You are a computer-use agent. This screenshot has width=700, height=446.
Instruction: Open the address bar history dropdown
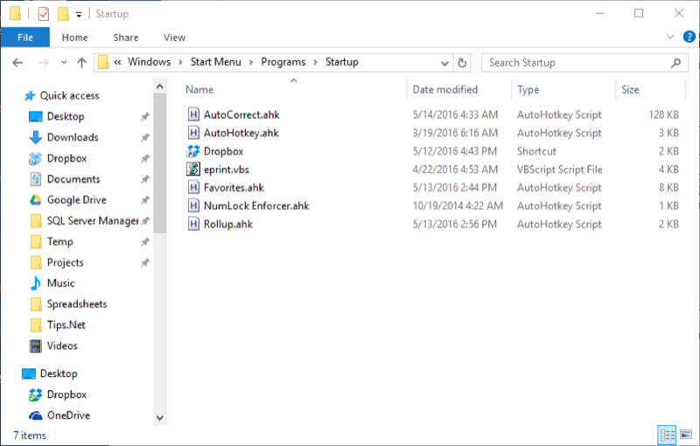444,63
